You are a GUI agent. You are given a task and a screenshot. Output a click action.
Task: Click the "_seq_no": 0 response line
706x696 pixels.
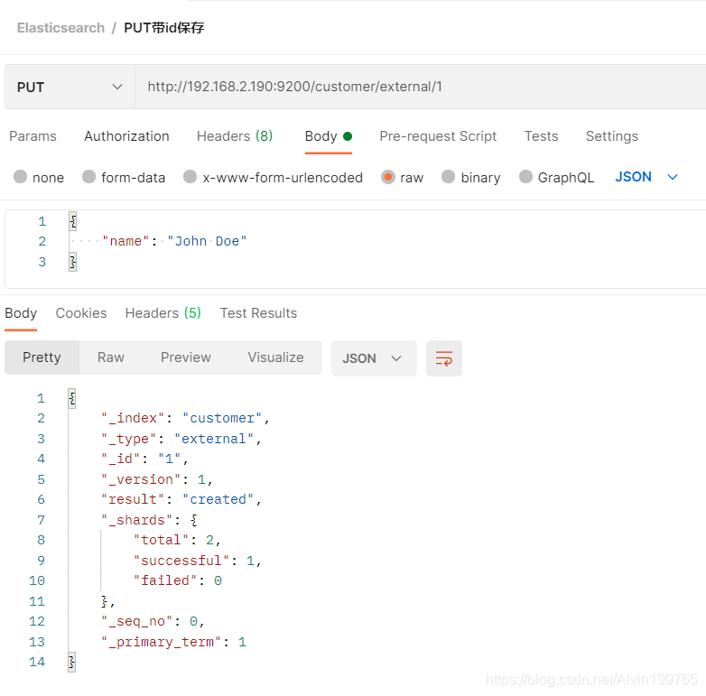click(x=153, y=621)
